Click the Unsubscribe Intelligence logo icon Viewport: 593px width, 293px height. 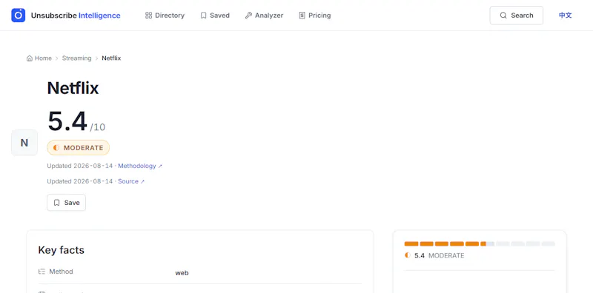(x=18, y=16)
